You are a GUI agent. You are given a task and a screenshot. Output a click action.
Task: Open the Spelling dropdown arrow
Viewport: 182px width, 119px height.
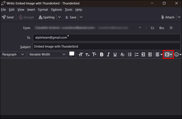click(x=59, y=17)
